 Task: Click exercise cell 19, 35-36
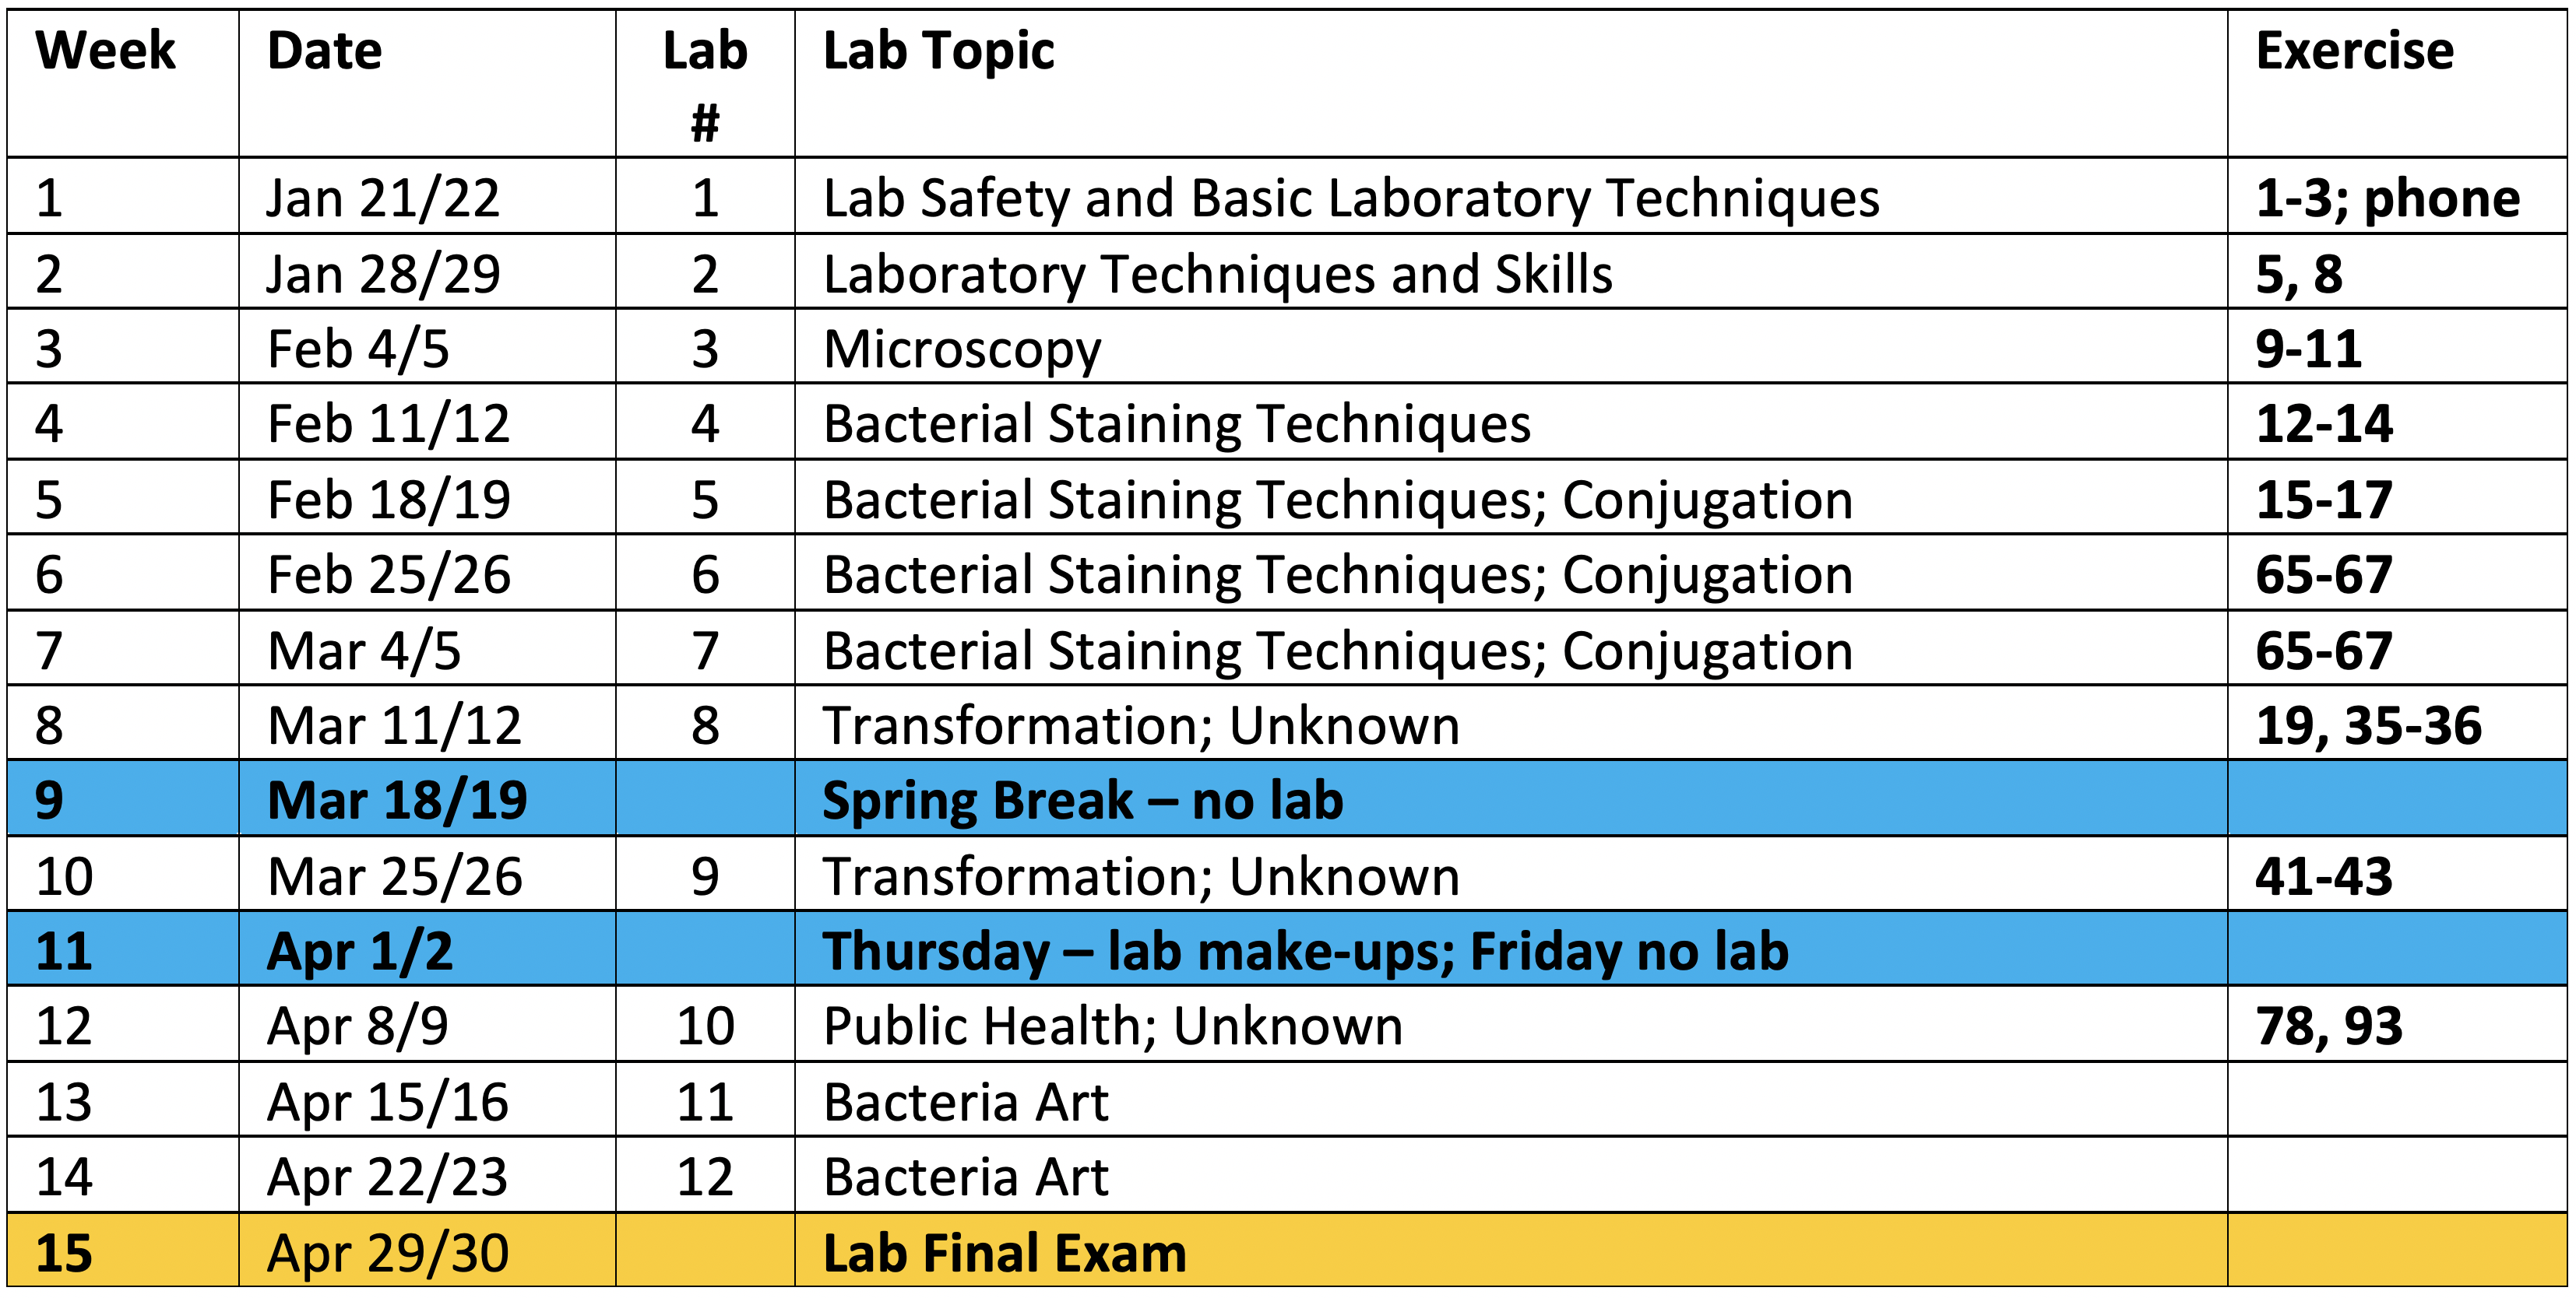2397,724
